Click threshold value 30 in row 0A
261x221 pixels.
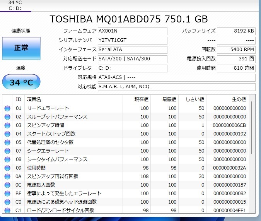click(x=201, y=176)
